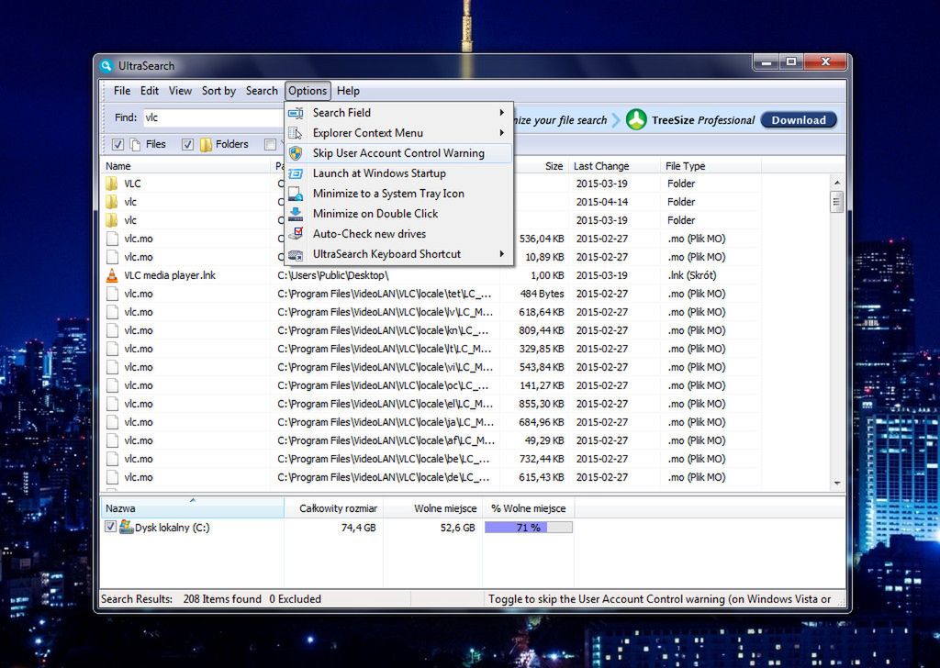The height and width of the screenshot is (668, 940).
Task: Click the Minimize on Double Click icon
Action: (x=296, y=214)
